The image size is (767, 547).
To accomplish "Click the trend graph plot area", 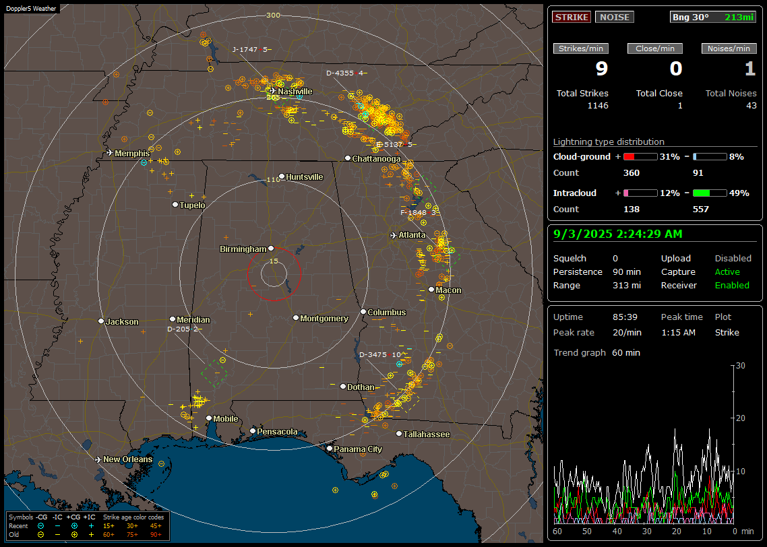I will pyautogui.click(x=644, y=445).
